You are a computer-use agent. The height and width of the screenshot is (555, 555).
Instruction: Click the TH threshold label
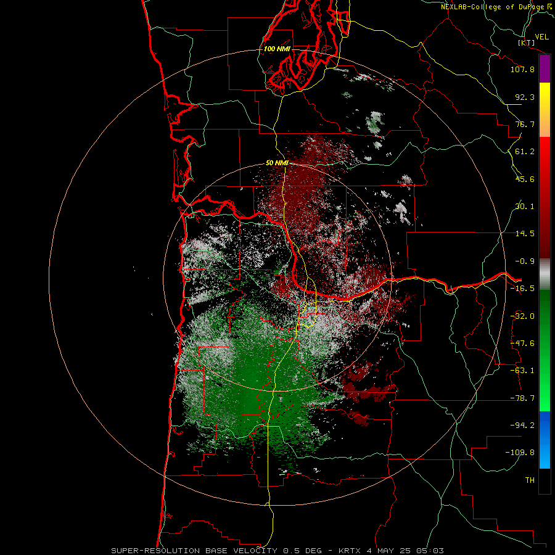point(530,480)
